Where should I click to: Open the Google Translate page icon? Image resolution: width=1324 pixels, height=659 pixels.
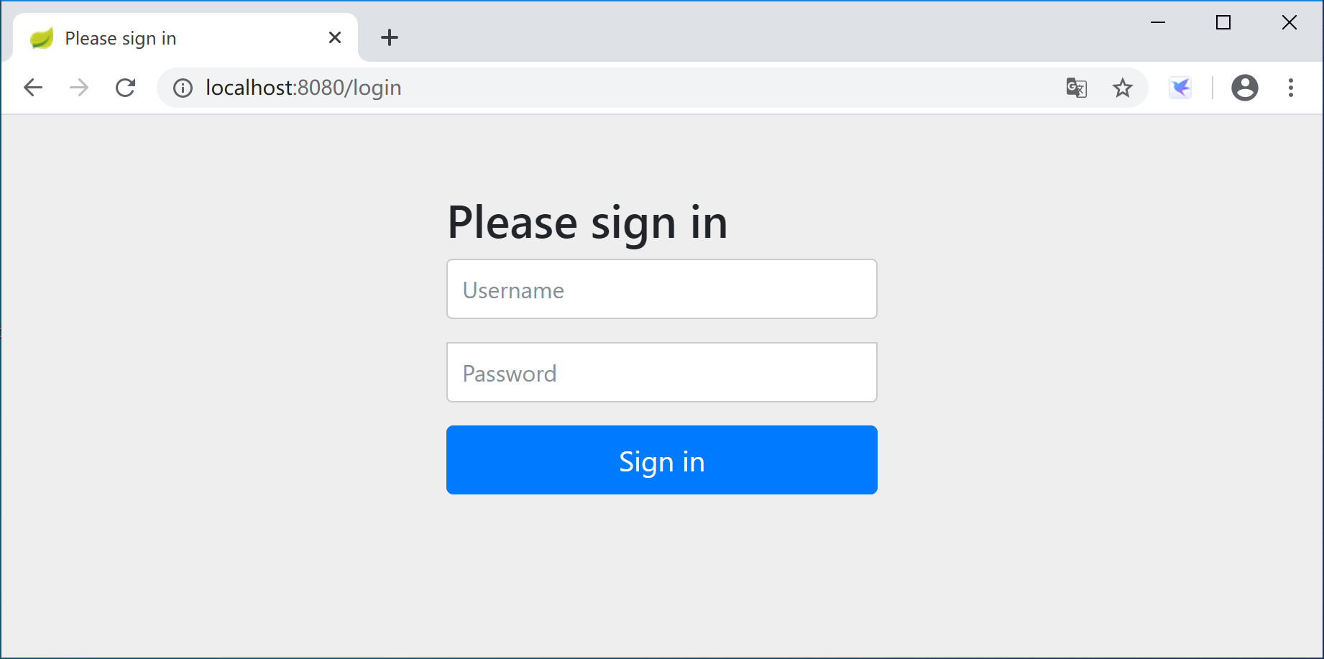click(1076, 88)
